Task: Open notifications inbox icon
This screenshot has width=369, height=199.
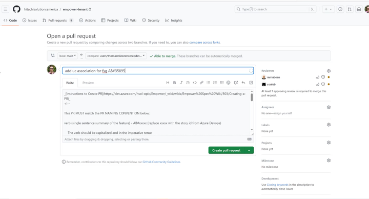Action: point(359,9)
